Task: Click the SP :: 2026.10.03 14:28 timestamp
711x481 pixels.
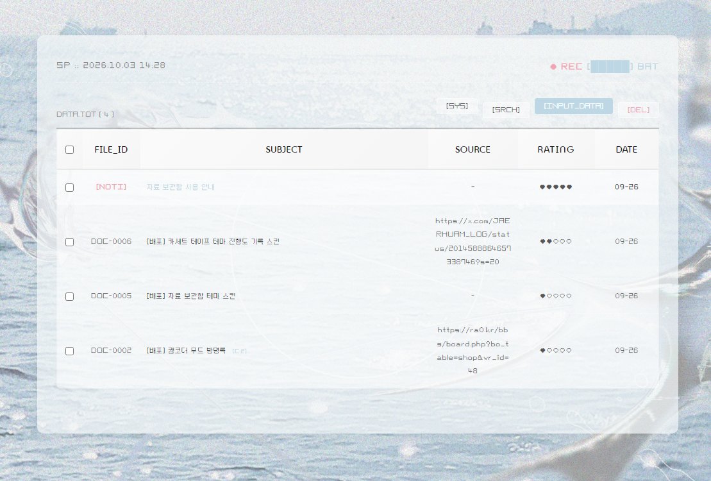Action: (x=111, y=65)
